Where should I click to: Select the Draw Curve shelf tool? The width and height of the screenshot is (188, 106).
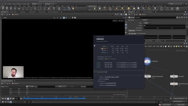[x=40, y=9]
